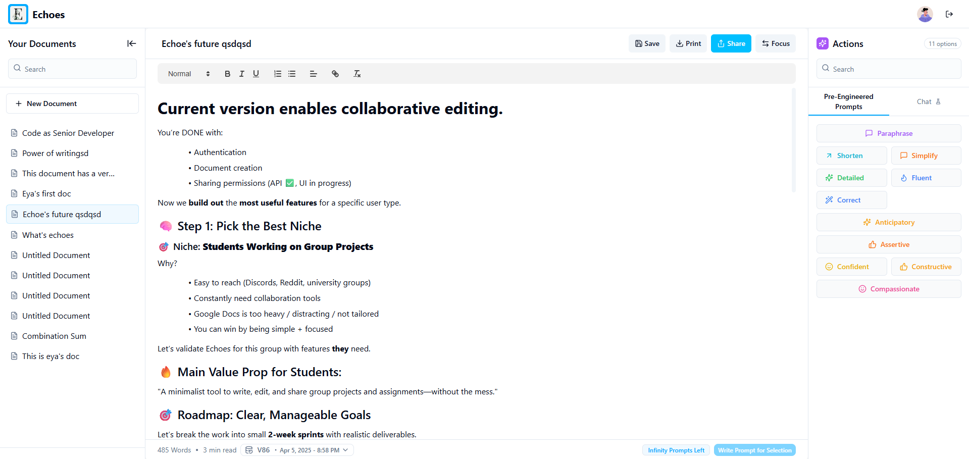
Task: Create a New Document
Action: (72, 104)
